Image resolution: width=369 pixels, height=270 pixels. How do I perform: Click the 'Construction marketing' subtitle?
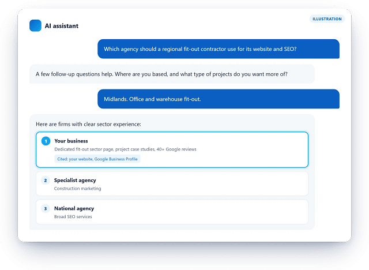77,189
